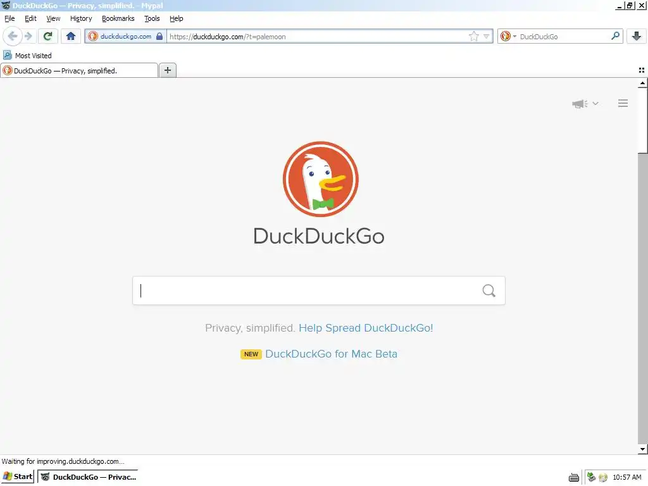Click the 10:57 AM clock
This screenshot has height=486, width=648.
click(627, 477)
